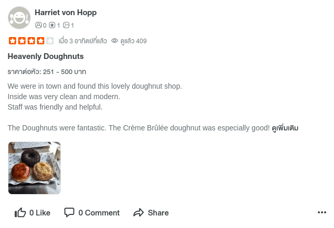Click the review timestamp text

(82, 41)
